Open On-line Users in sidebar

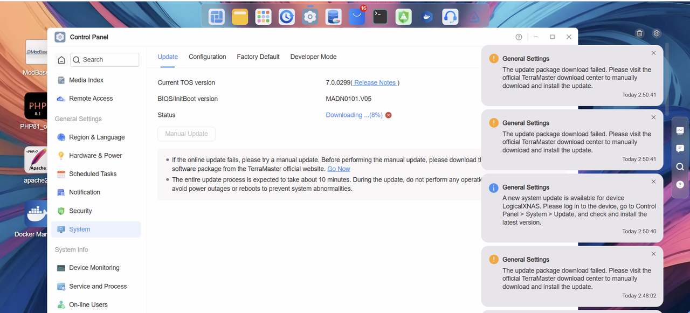(x=96, y=305)
